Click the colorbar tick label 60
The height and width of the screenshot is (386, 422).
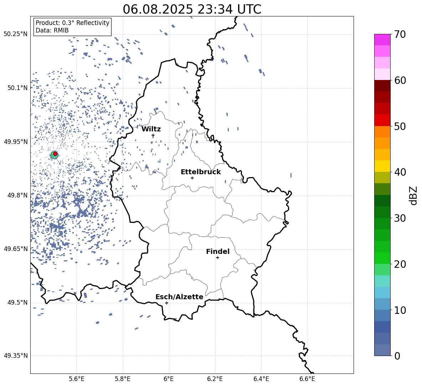(x=400, y=80)
